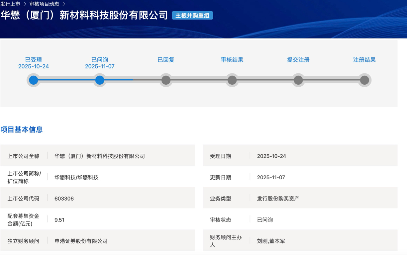Click the 业务类型 field label
407x255 pixels.
pyautogui.click(x=221, y=199)
